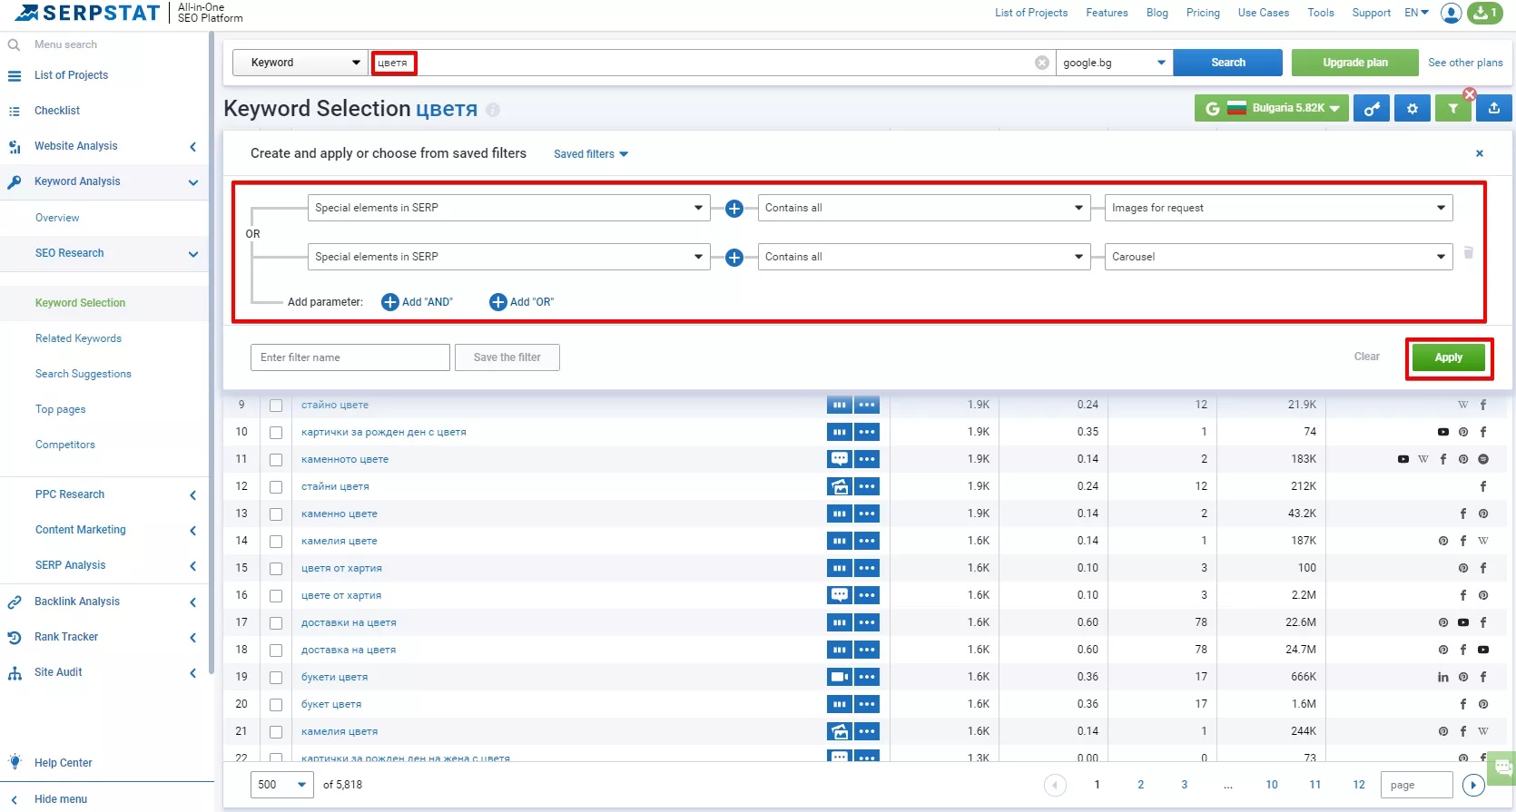This screenshot has width=1516, height=812.
Task: Open Search Suggestions page
Action: point(84,374)
